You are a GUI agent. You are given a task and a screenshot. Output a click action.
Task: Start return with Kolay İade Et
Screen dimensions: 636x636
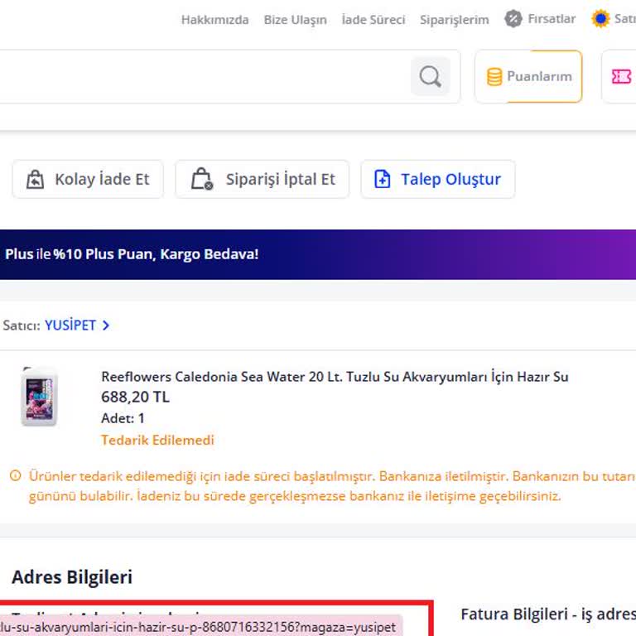88,180
